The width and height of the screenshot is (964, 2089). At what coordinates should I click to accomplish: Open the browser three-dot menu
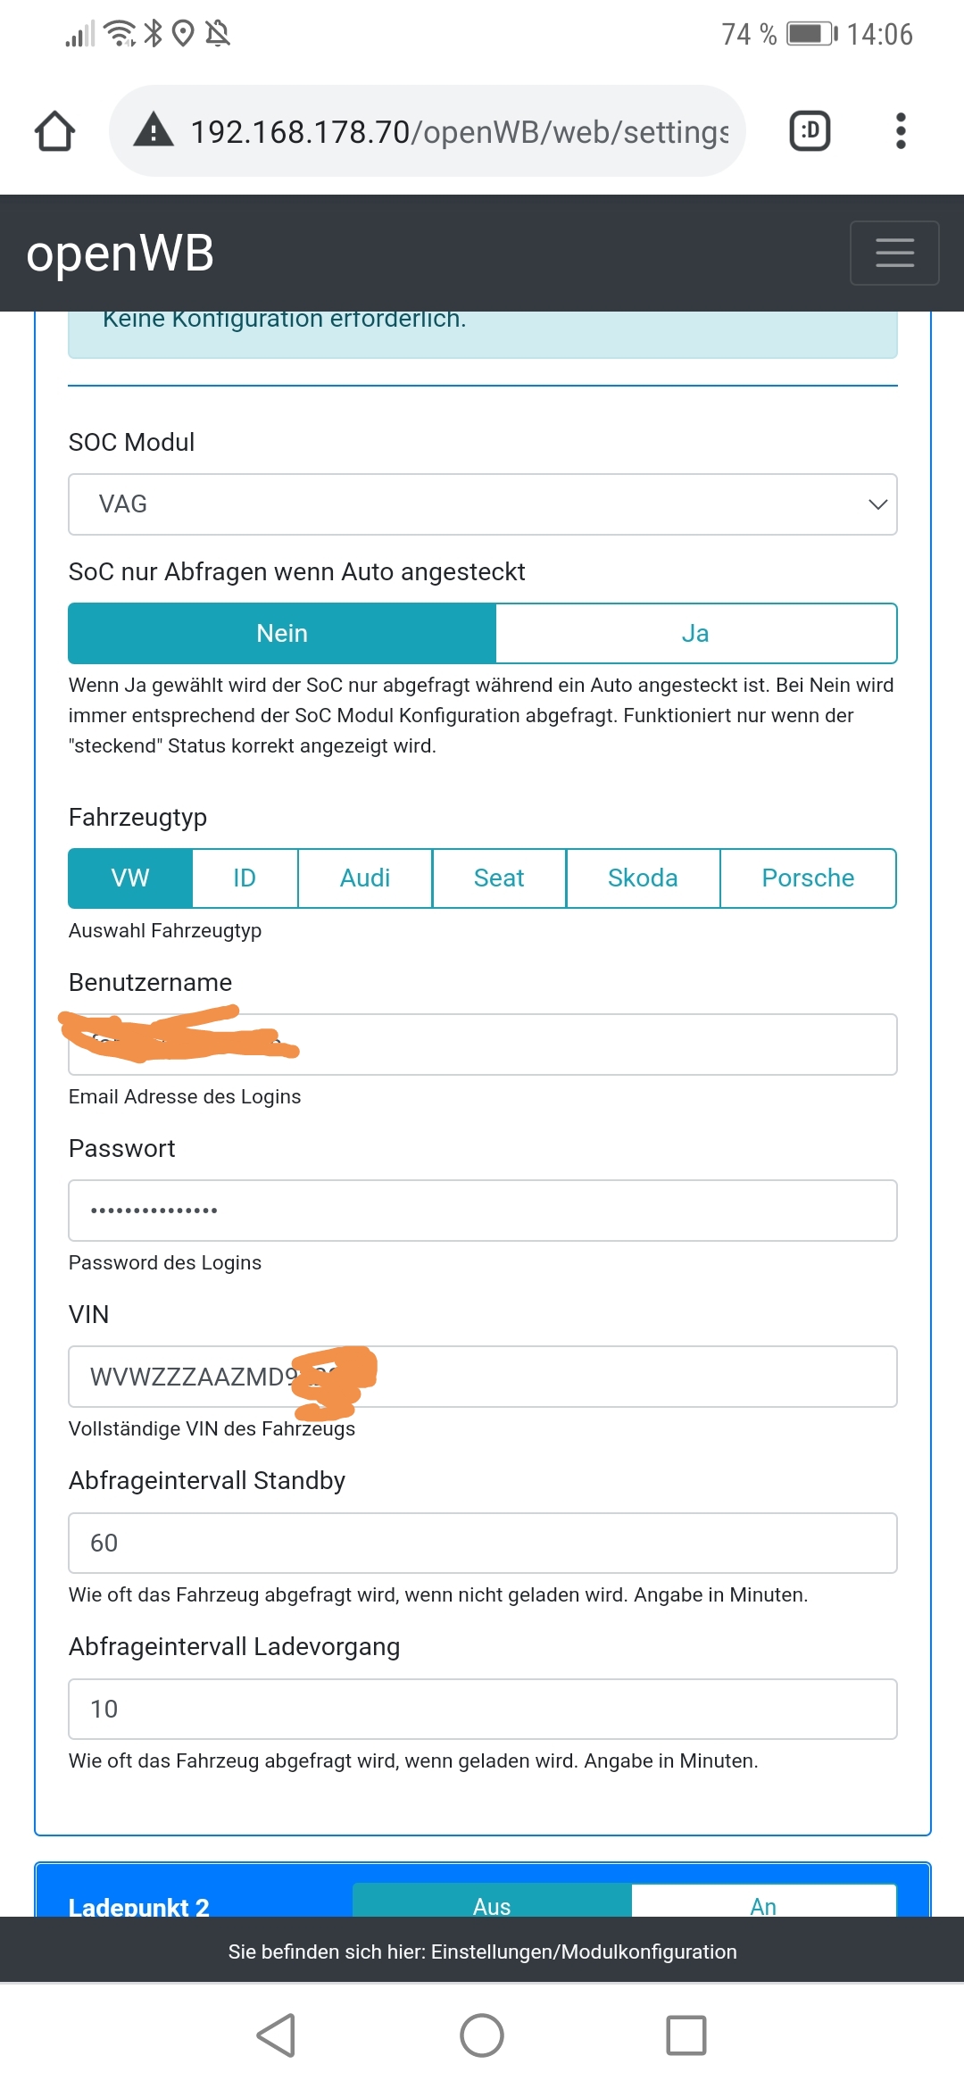pos(901,131)
